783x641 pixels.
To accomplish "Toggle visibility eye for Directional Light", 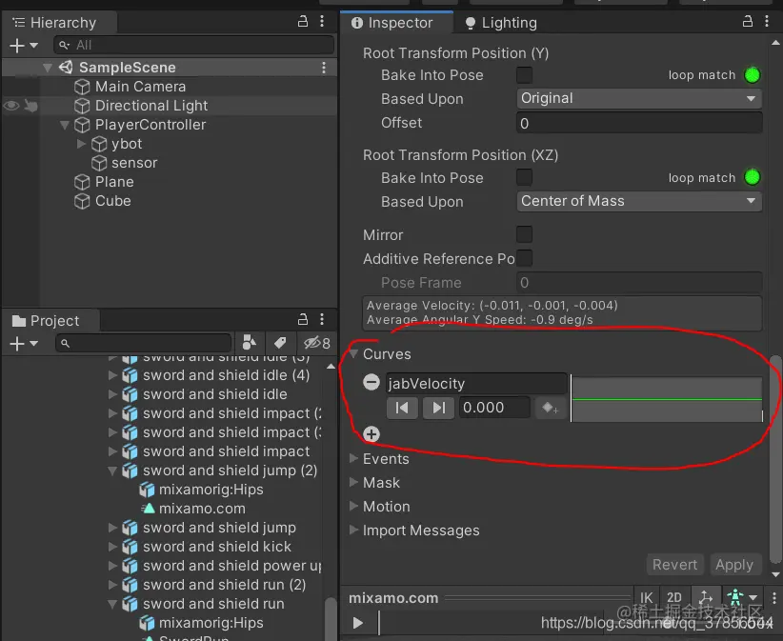I will click(11, 106).
